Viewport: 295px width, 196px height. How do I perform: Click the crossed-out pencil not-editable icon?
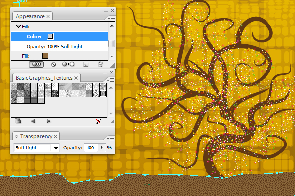98,121
